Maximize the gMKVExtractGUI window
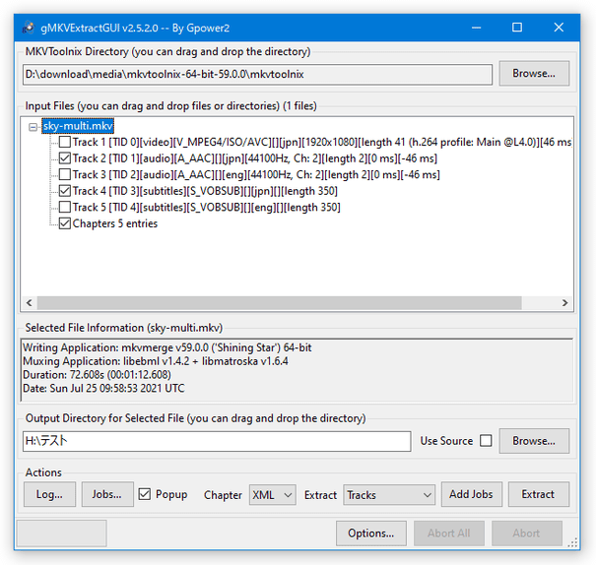 (x=517, y=28)
